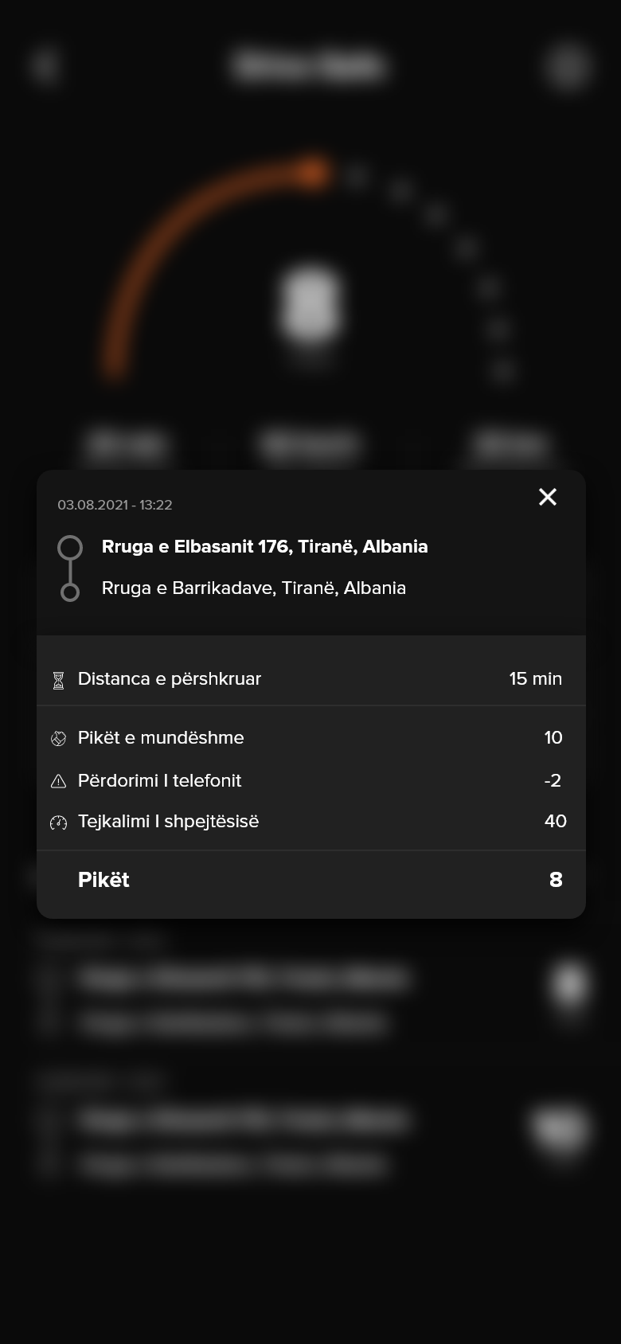Select the Rruga e Elbasanit 176 address
Screen dimensions: 621x1344
tap(264, 546)
